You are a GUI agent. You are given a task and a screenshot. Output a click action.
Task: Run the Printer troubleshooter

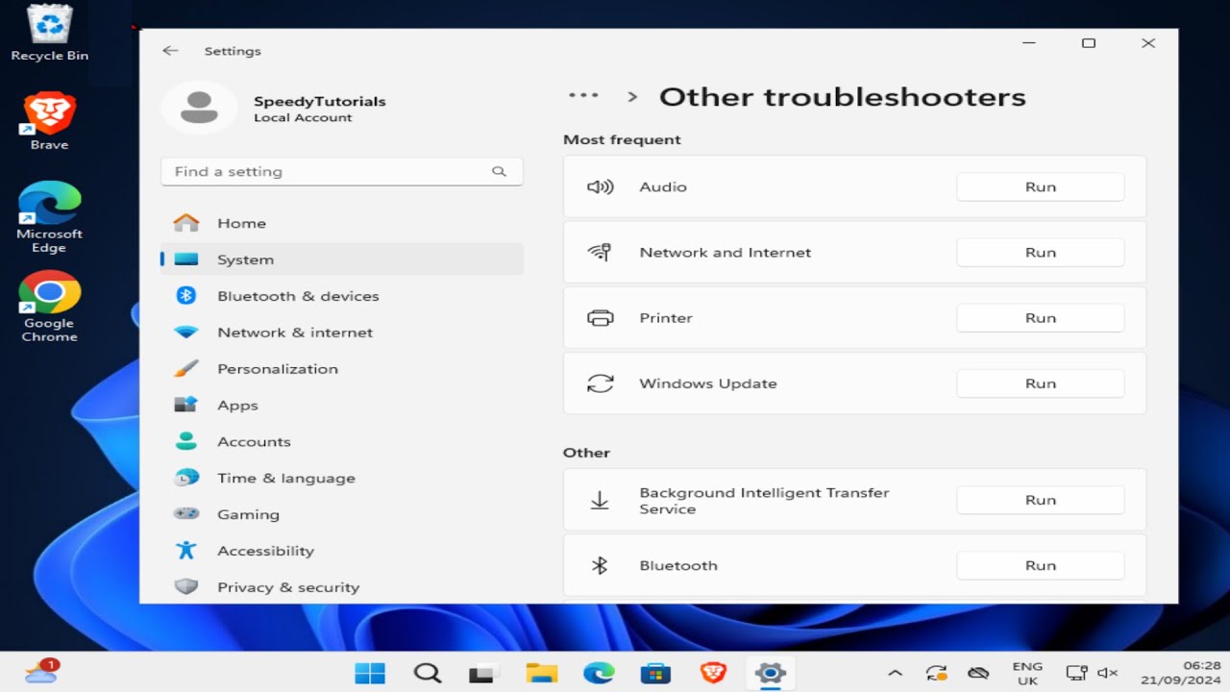pyautogui.click(x=1040, y=318)
